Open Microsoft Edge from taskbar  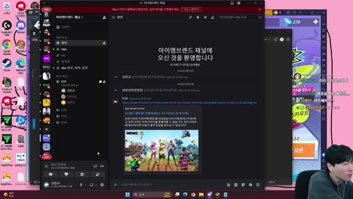185,195
